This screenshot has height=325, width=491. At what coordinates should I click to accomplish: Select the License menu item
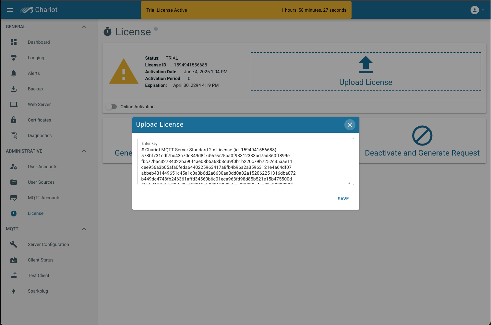36,213
